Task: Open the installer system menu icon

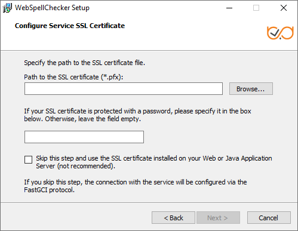Action: click(x=7, y=8)
